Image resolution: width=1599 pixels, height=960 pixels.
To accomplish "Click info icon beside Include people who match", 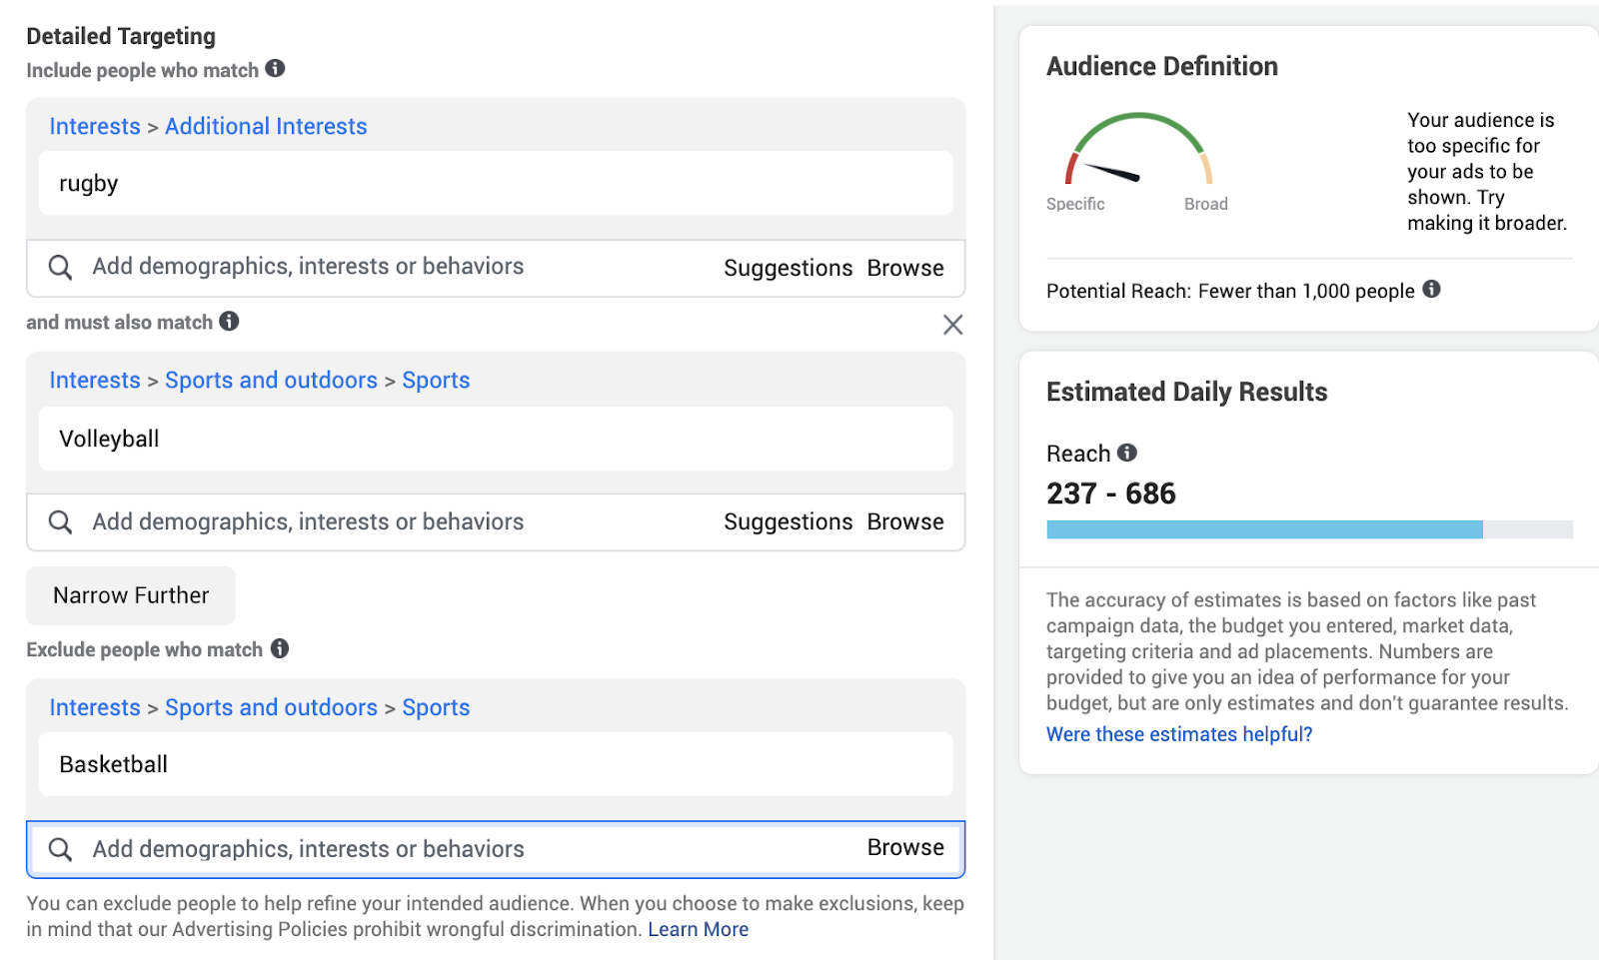I will pyautogui.click(x=275, y=69).
